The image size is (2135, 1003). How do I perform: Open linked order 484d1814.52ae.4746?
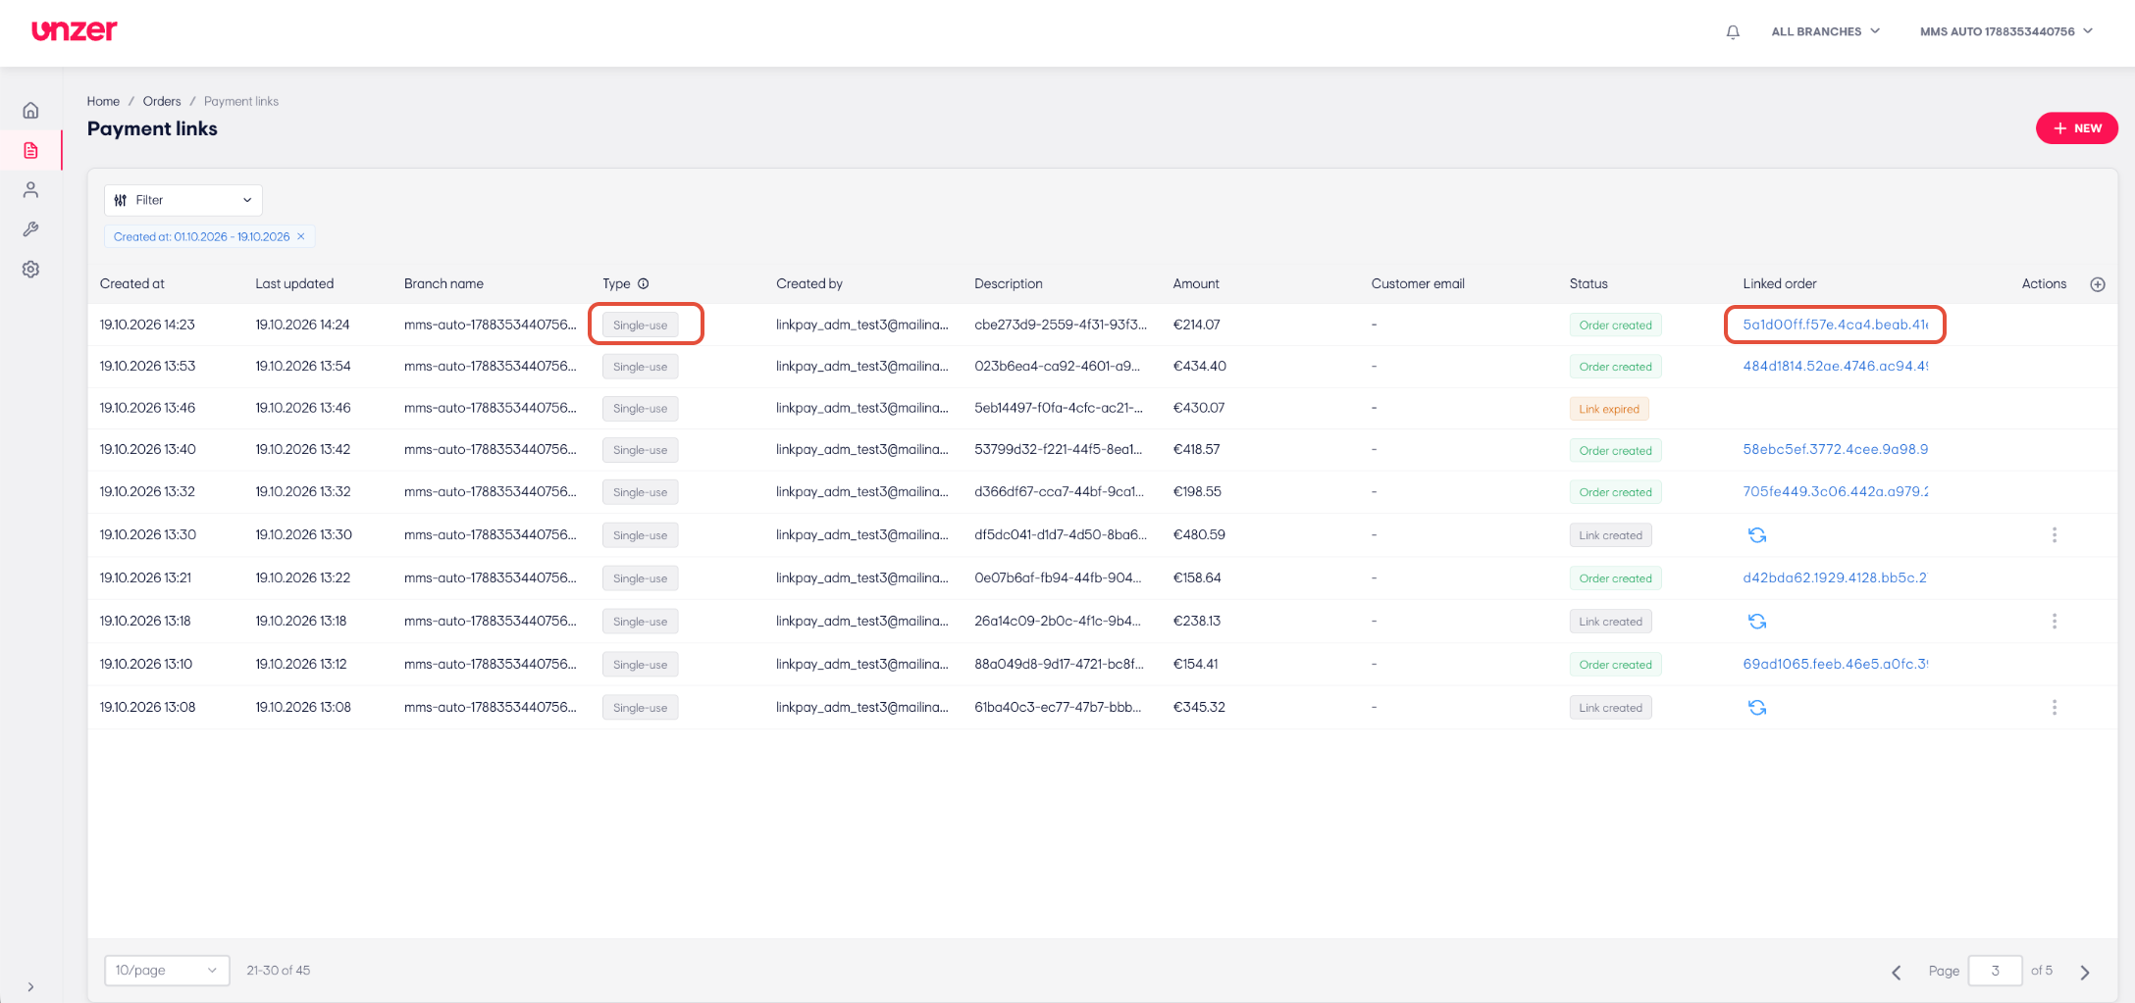click(x=1835, y=366)
